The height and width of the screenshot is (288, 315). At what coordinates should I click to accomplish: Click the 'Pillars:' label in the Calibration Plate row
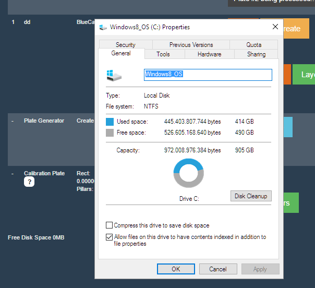85,189
